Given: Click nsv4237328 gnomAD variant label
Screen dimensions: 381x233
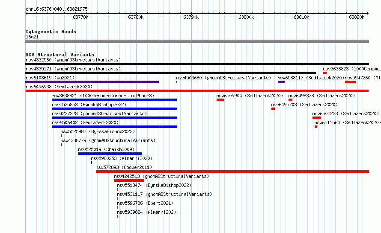Looking at the screenshot, I should (x=99, y=114).
